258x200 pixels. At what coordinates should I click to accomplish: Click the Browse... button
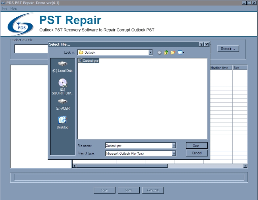pos(228,48)
